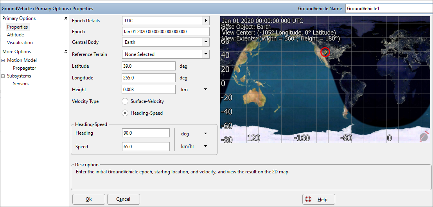Image resolution: width=433 pixels, height=207 pixels.
Task: Collapse the Primary Options section
Action: point(66,18)
